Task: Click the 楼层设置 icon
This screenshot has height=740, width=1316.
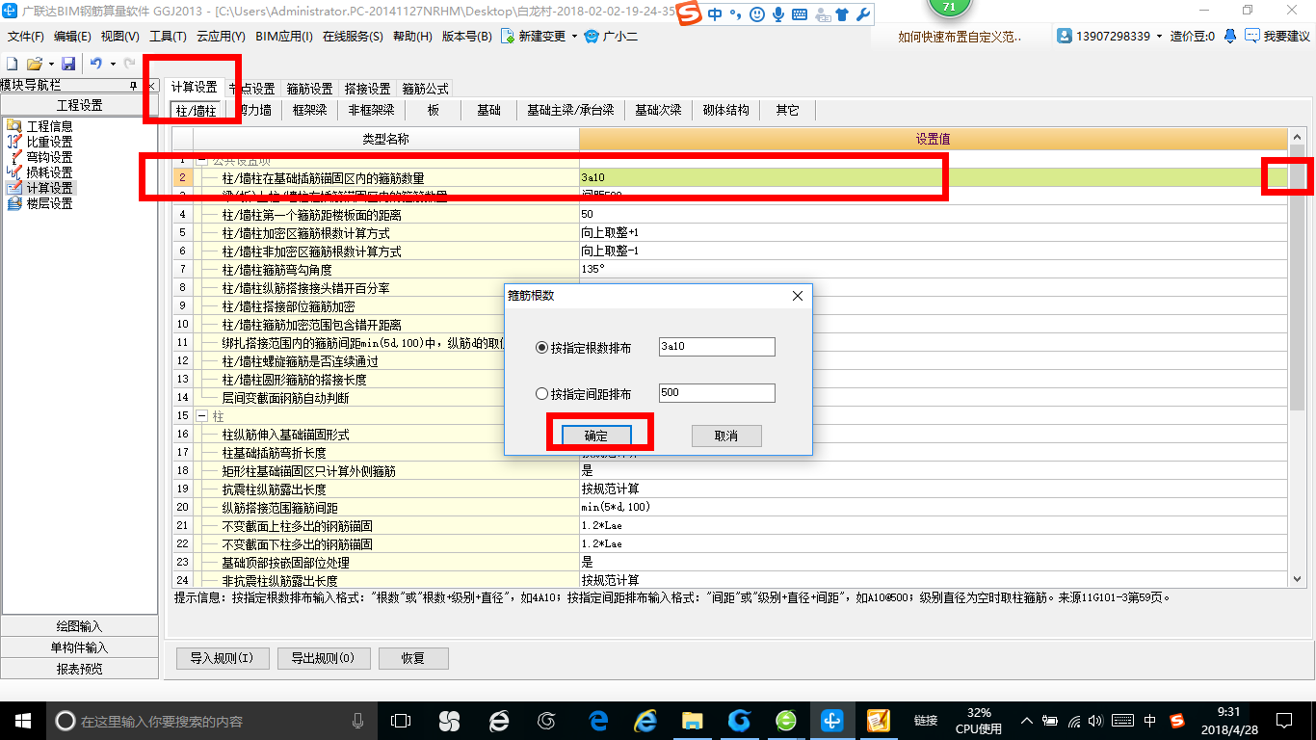Action: coord(13,203)
